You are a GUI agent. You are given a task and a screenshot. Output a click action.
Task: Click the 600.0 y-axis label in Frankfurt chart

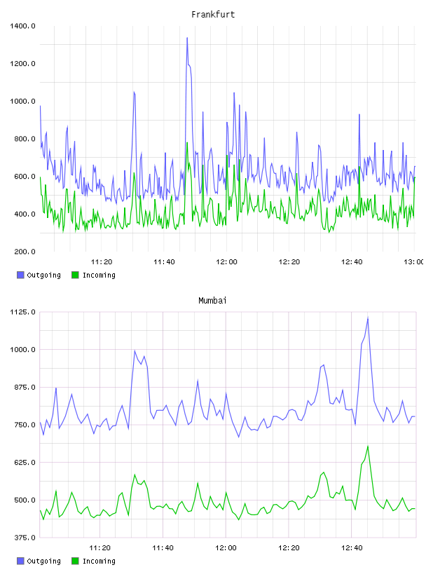click(25, 177)
